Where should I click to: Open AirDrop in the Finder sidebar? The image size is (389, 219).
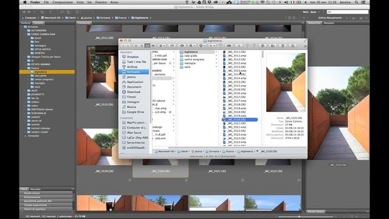(132, 67)
